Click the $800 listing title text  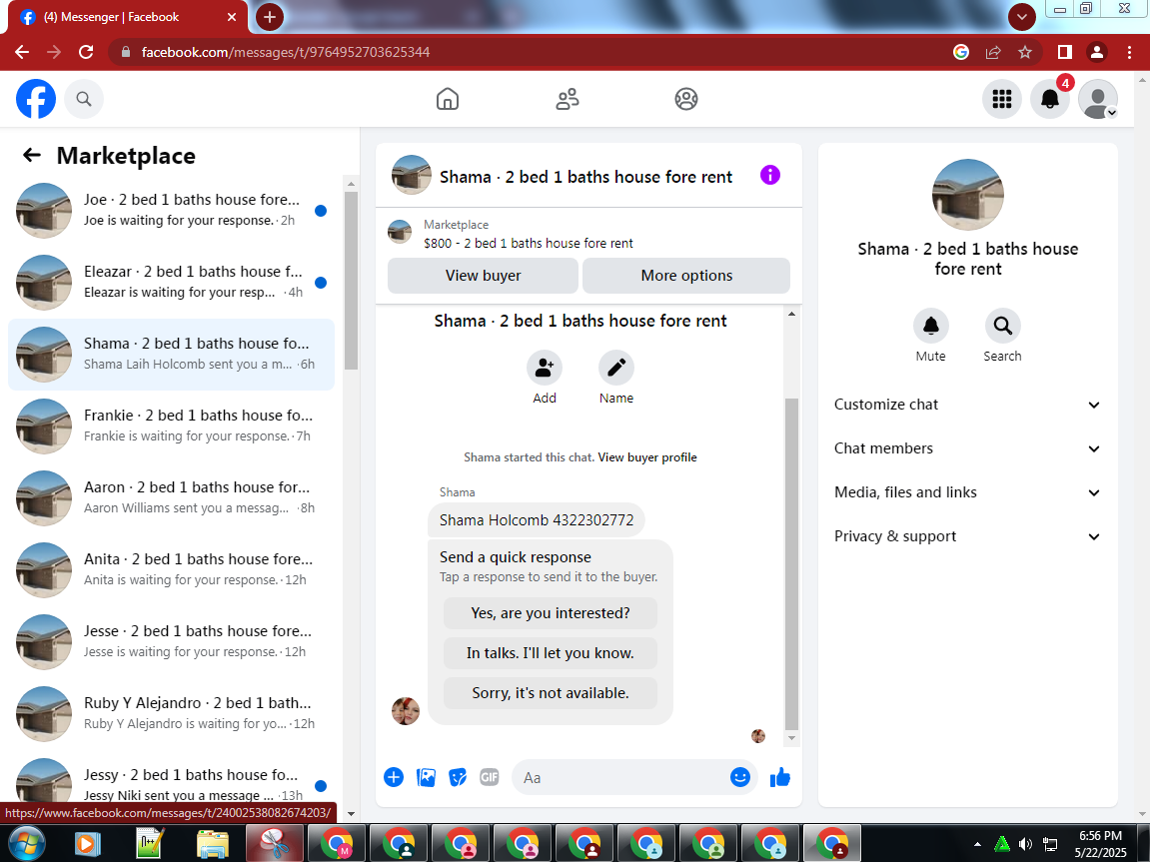coord(529,244)
